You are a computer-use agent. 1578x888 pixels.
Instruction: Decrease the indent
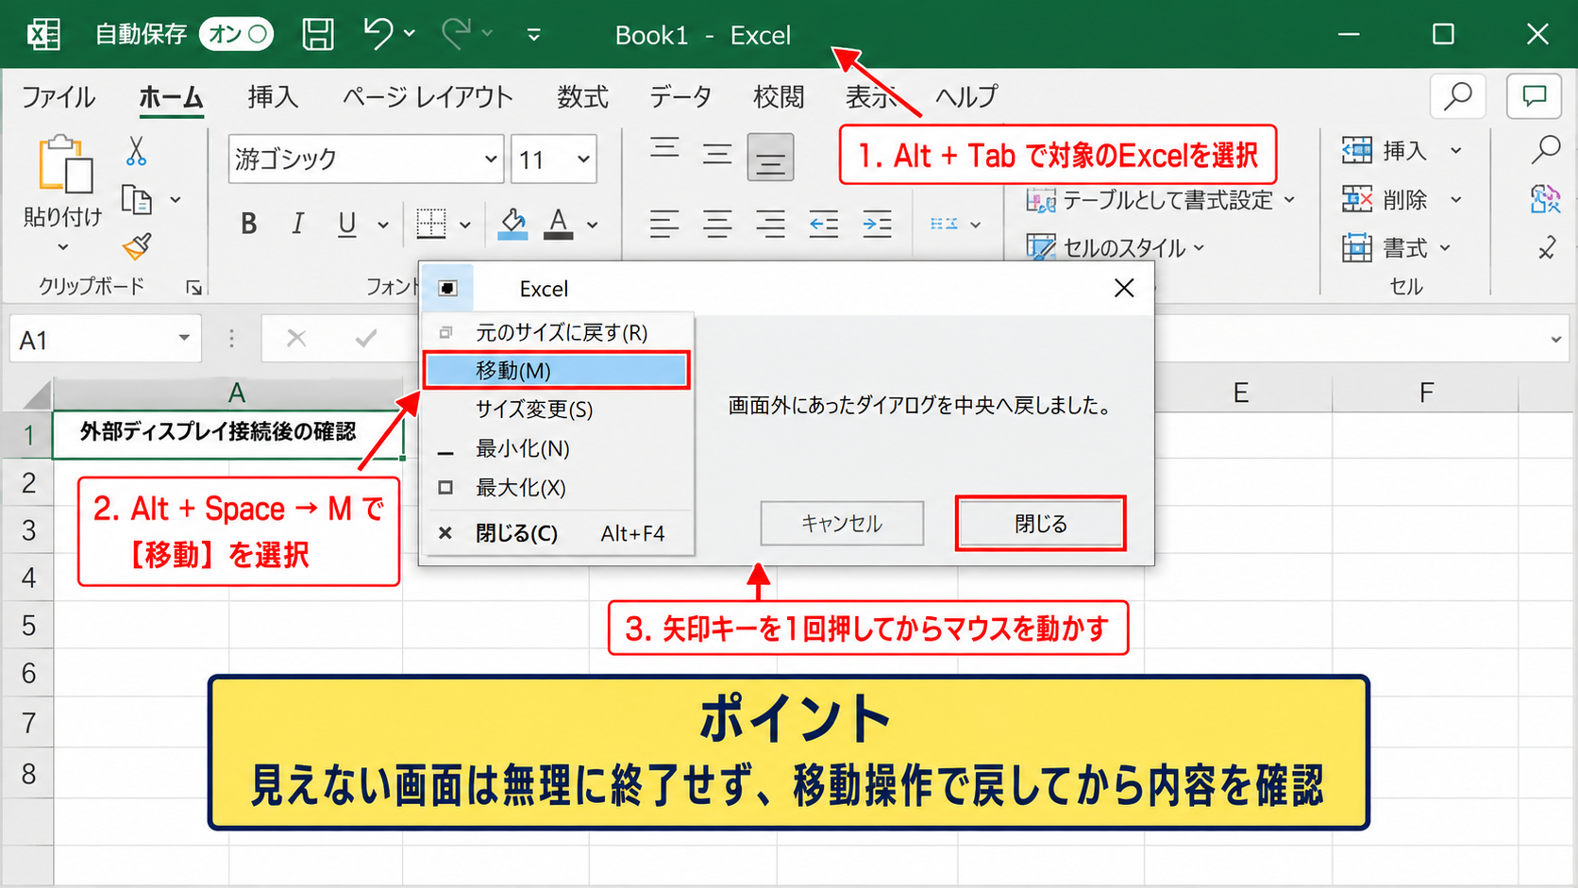pyautogui.click(x=824, y=225)
